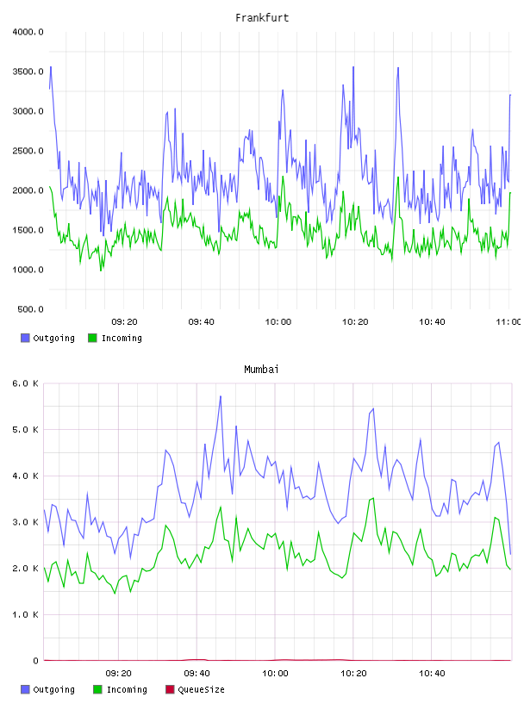Click the blue Outgoing swatch in Frankfurt legend
Screen dimensions: 524x703
coord(25,338)
